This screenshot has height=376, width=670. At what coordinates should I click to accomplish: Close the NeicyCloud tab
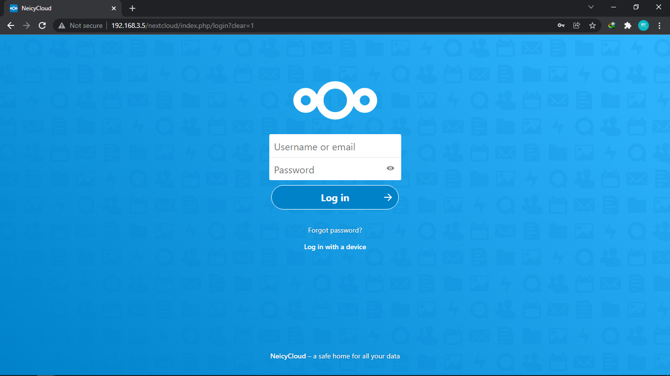(114, 8)
